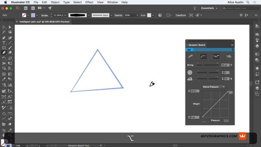The image size is (261, 147).
Task: Adjust the accuracy target slider
Action: [208, 72]
